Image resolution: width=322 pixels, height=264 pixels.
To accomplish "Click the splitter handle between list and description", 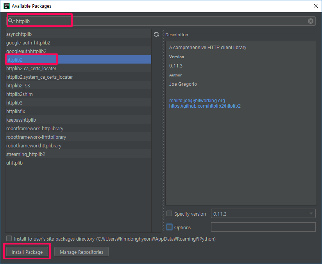I will point(163,131).
